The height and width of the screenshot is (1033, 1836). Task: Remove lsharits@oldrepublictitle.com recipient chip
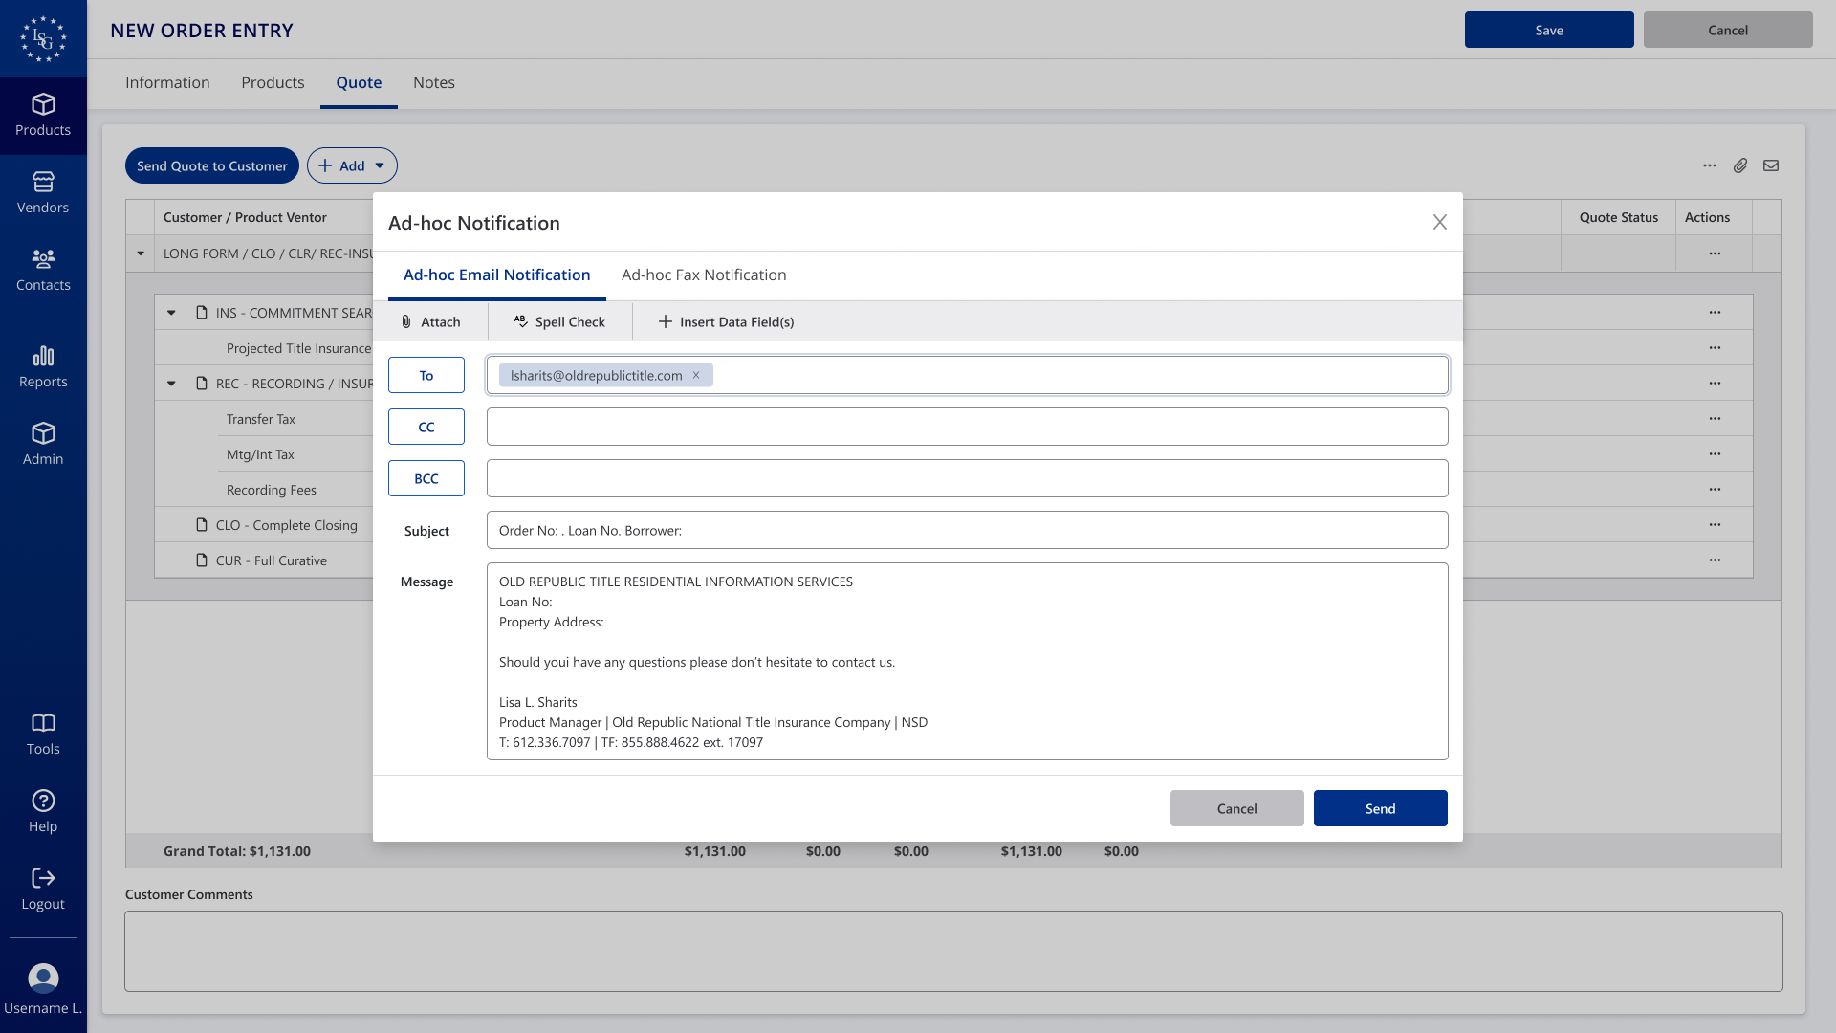[x=696, y=375]
